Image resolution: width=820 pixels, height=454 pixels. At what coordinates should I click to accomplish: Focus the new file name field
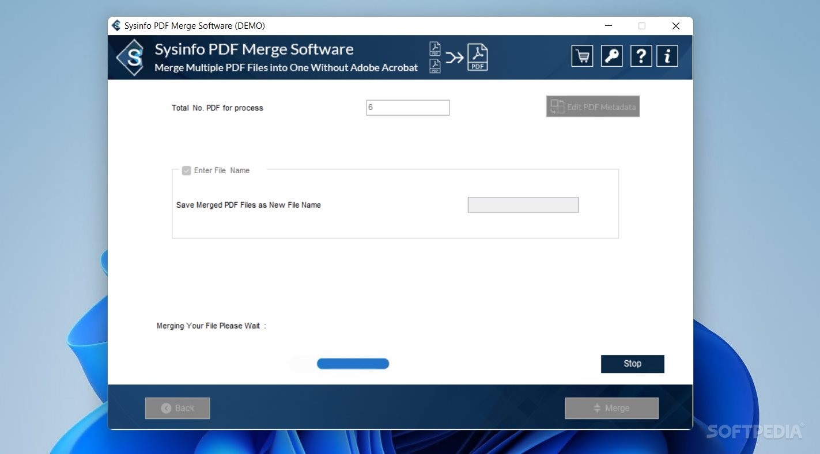(523, 205)
